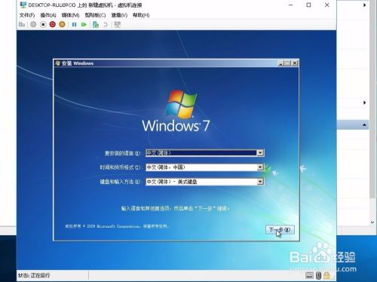Click the 下一步(N) button
The height and width of the screenshot is (282, 377).
(280, 230)
